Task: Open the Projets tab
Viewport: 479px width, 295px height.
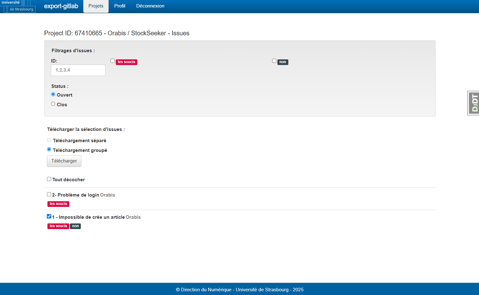Action: click(96, 6)
